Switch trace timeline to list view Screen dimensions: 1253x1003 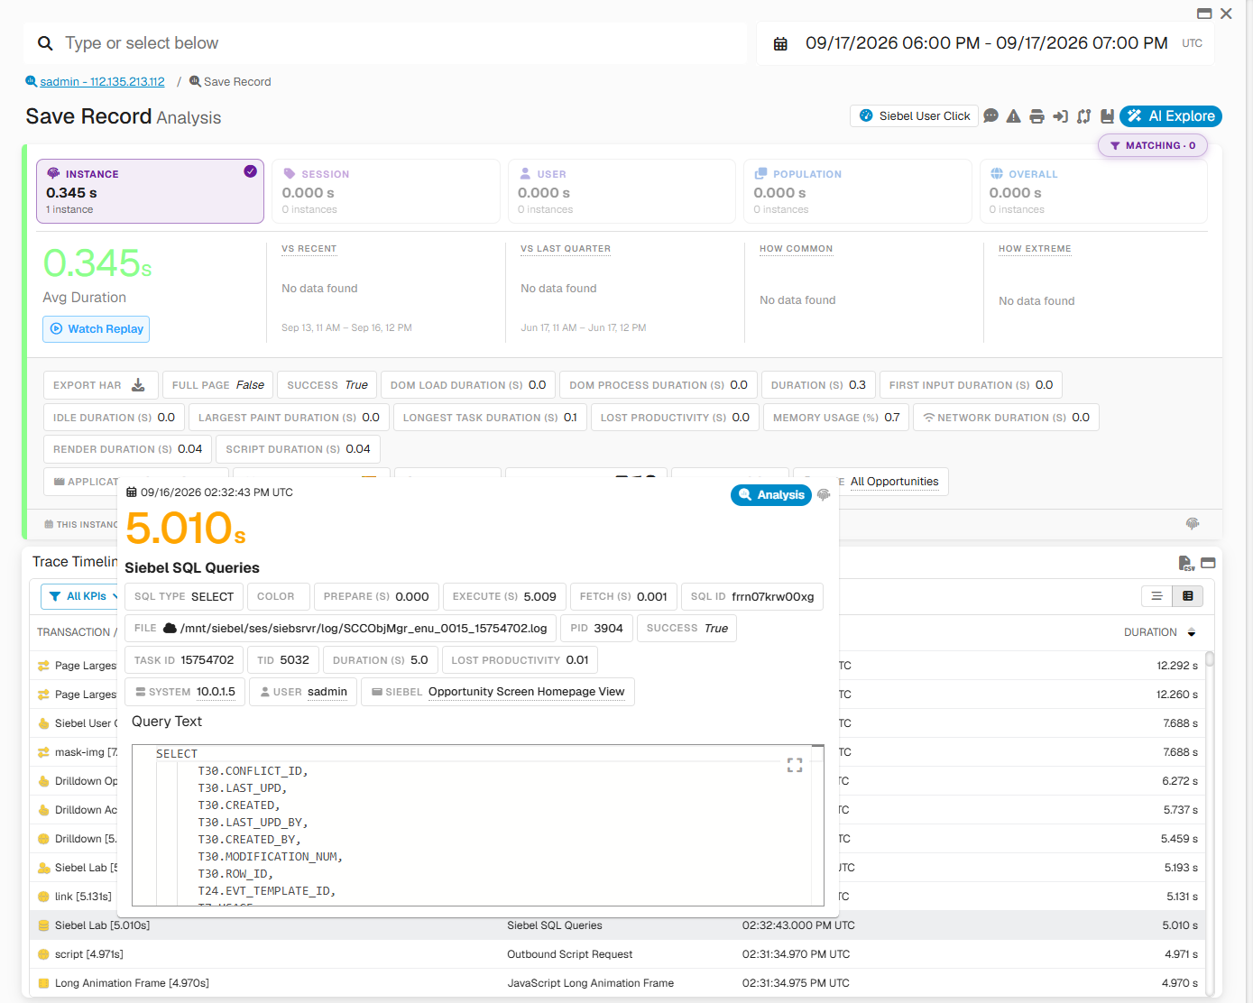(1156, 596)
